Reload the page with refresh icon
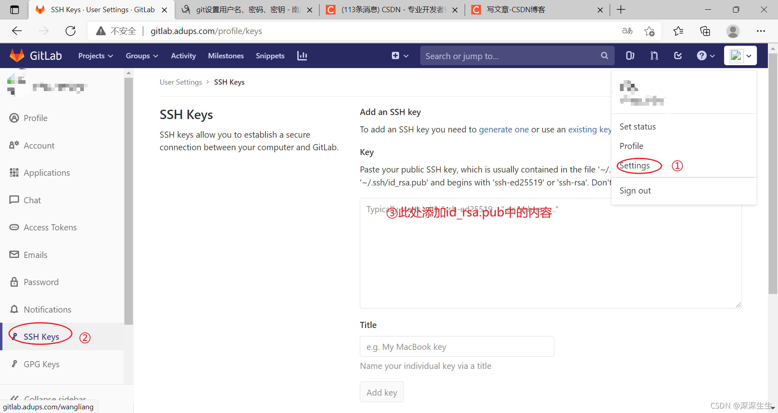 click(x=71, y=31)
